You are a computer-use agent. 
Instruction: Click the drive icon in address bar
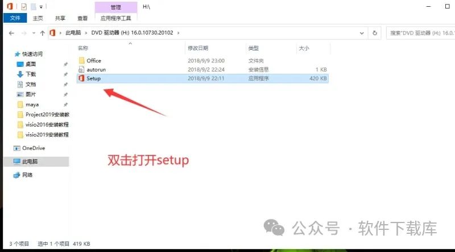pos(52,33)
